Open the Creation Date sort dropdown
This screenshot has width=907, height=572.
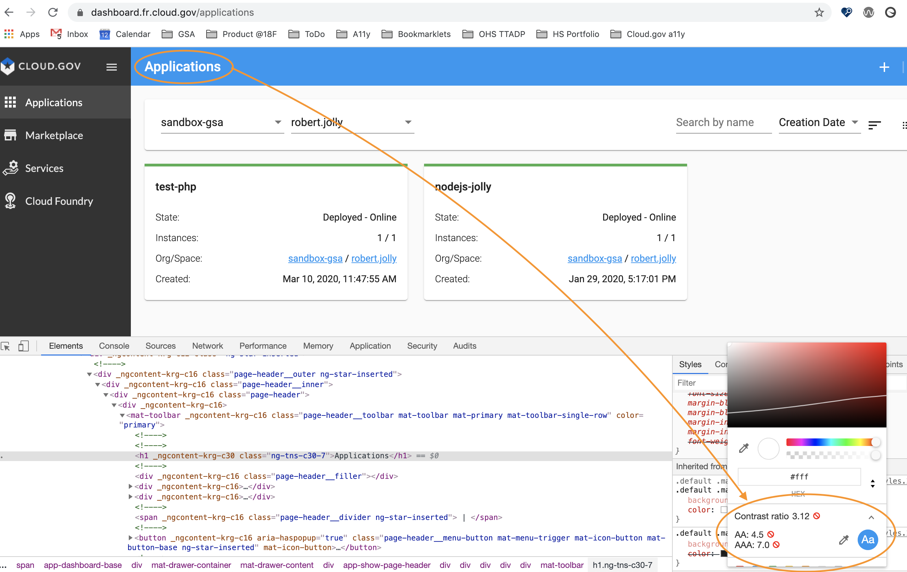[819, 122]
